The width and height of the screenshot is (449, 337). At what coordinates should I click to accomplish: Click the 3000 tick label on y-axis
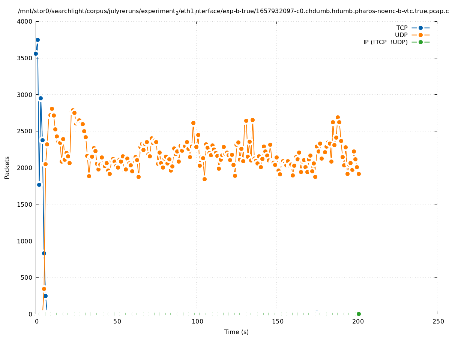25,95
